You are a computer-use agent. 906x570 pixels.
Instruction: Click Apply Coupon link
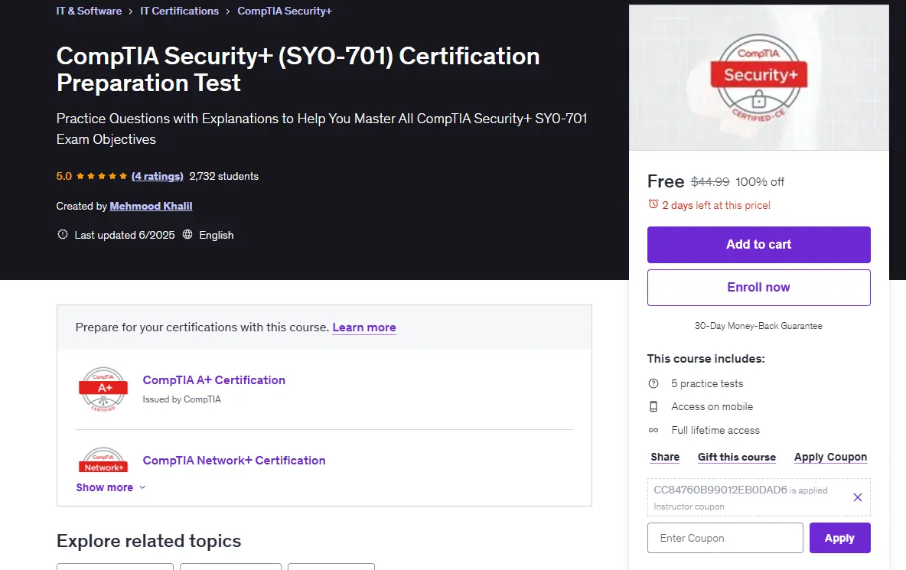[830, 457]
